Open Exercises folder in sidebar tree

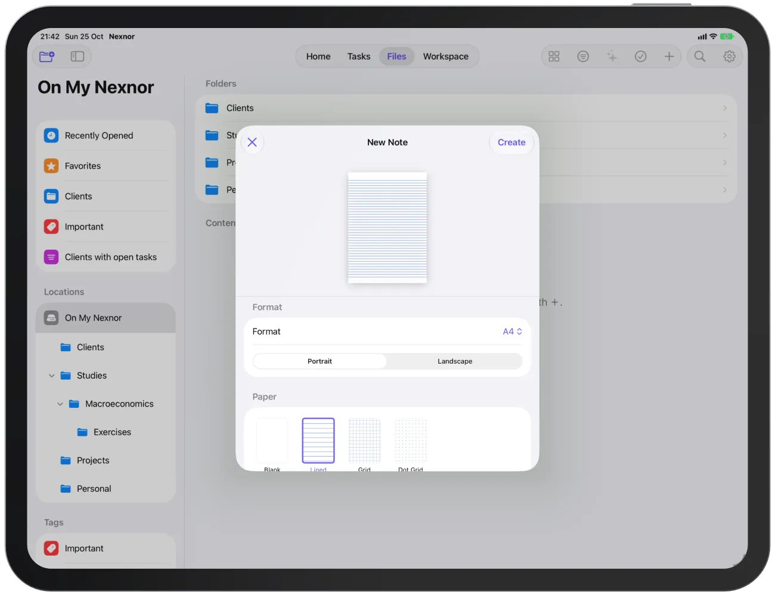coord(106,432)
